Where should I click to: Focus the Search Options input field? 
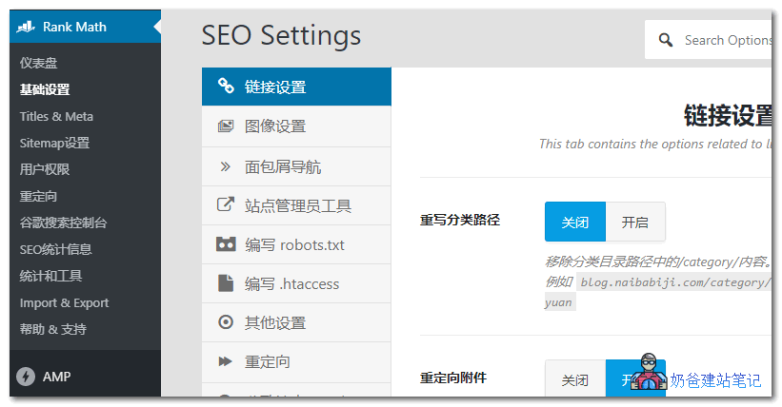724,41
